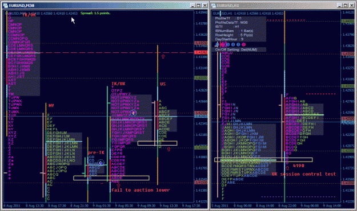Image resolution: width=357 pixels, height=211 pixels.
Task: Click the red arrow next to '4190'
Action: click(287, 168)
